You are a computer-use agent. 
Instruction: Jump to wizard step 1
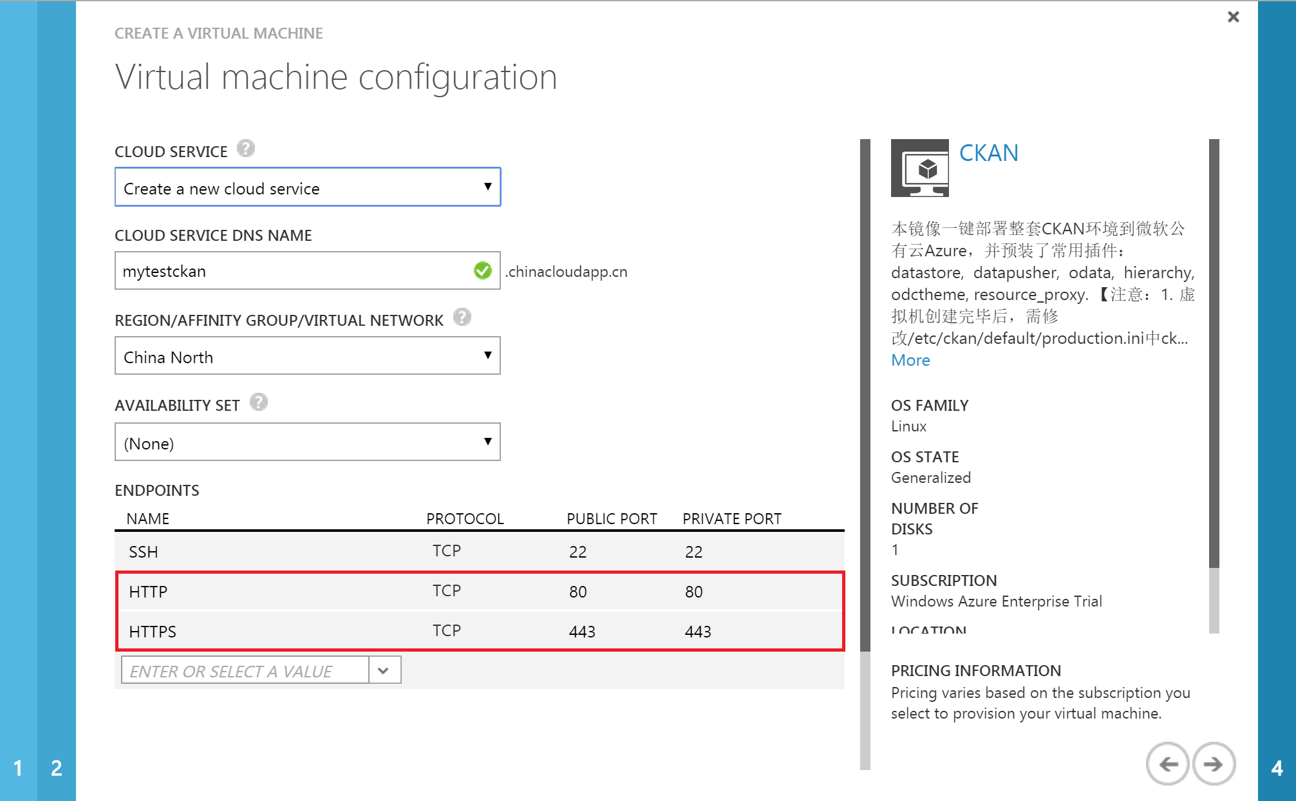point(18,768)
